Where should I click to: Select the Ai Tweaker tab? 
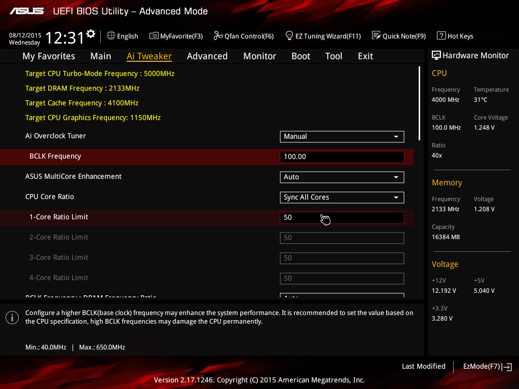pos(149,56)
